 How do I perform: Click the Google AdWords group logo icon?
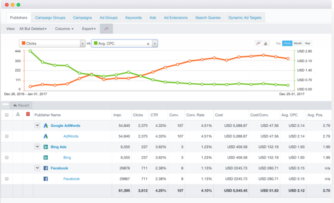pyautogui.click(x=45, y=126)
